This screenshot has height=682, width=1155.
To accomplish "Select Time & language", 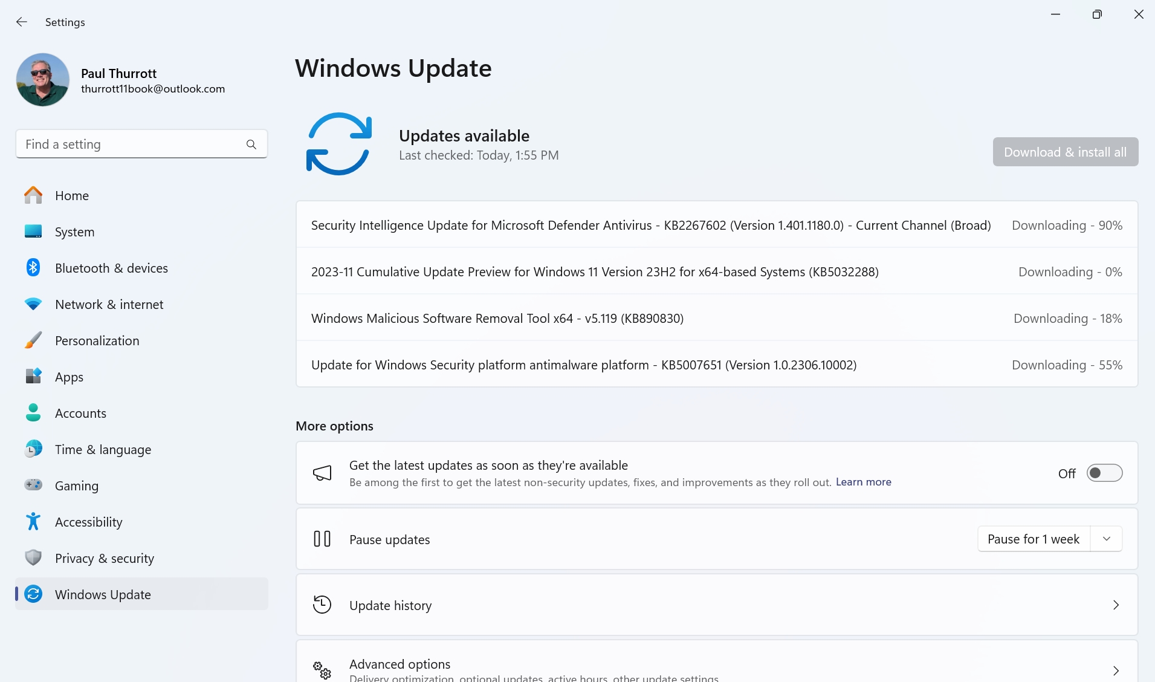I will point(141,449).
